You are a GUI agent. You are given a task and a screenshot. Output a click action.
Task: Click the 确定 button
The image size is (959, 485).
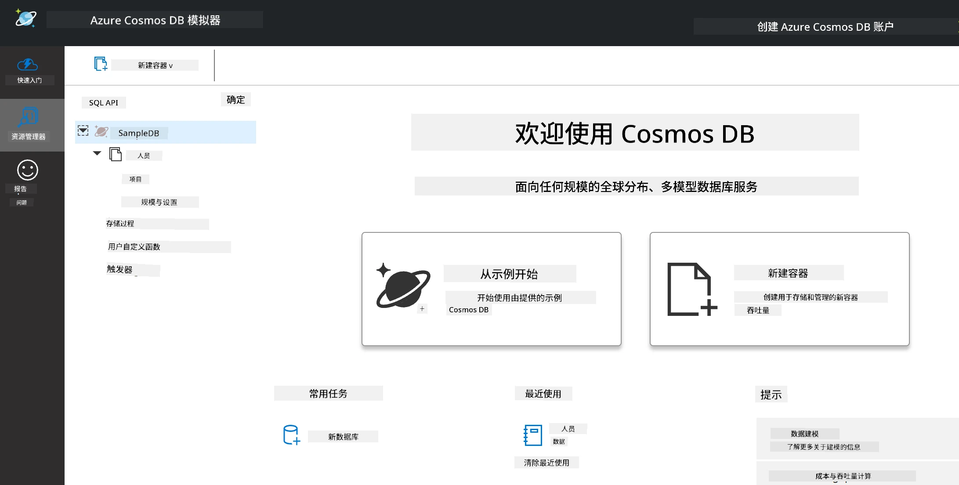coord(235,100)
